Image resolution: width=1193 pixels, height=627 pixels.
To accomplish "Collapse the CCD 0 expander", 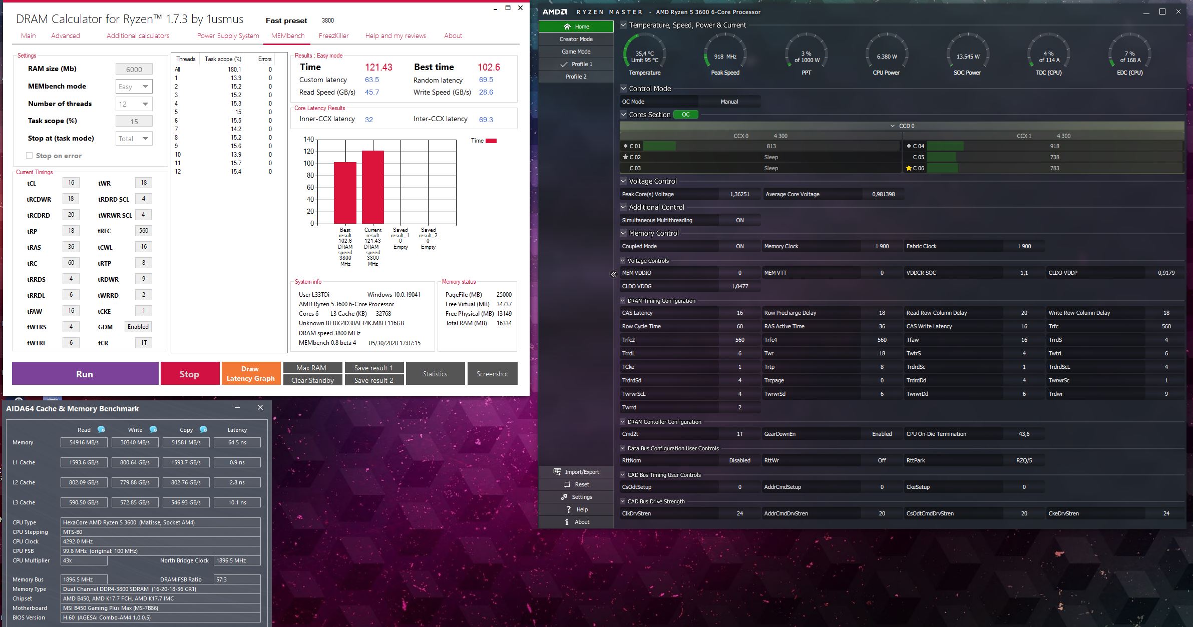I will click(893, 126).
